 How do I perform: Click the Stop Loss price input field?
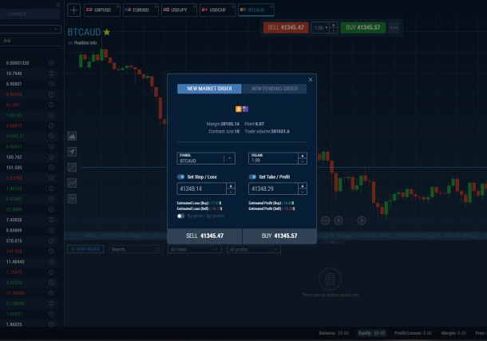pos(201,189)
